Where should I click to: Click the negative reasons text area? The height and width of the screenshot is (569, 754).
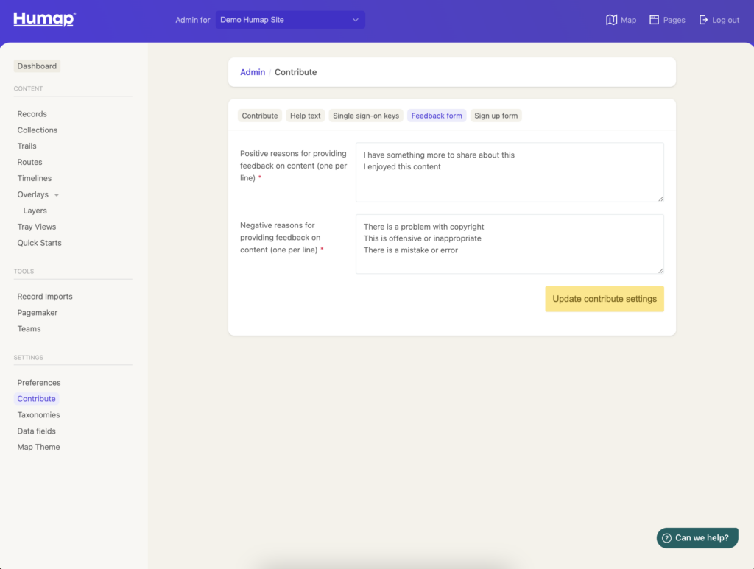(x=510, y=244)
